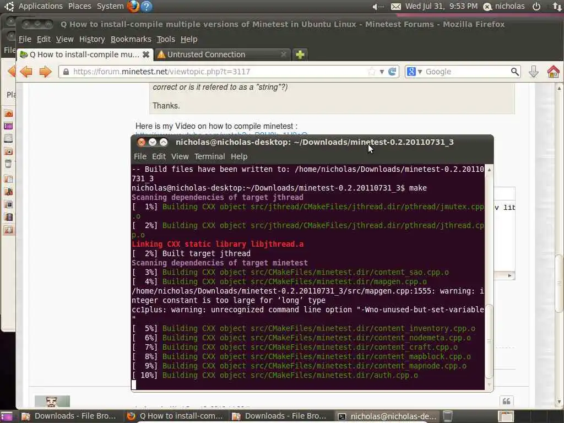Image resolution: width=564 pixels, height=423 pixels.
Task: Click the forum user avatar thumbnail
Action: coord(52,402)
